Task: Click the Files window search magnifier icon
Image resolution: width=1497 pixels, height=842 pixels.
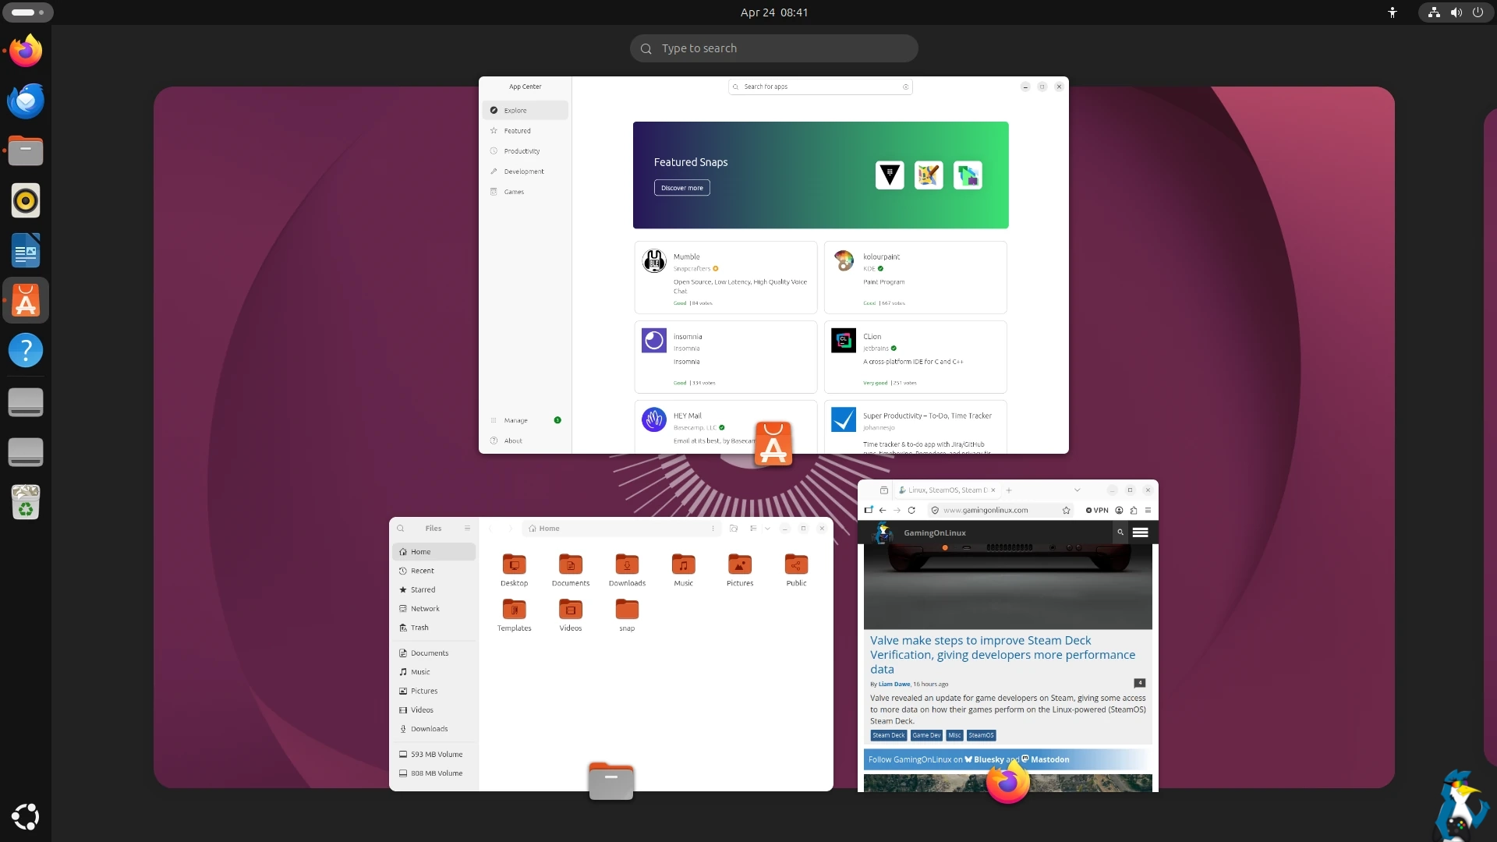Action: (x=401, y=529)
